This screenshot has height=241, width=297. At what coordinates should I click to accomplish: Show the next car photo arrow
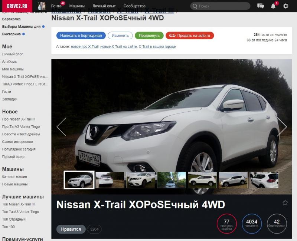tap(282, 127)
